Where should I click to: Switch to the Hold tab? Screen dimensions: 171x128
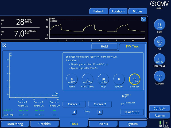tap(104, 46)
